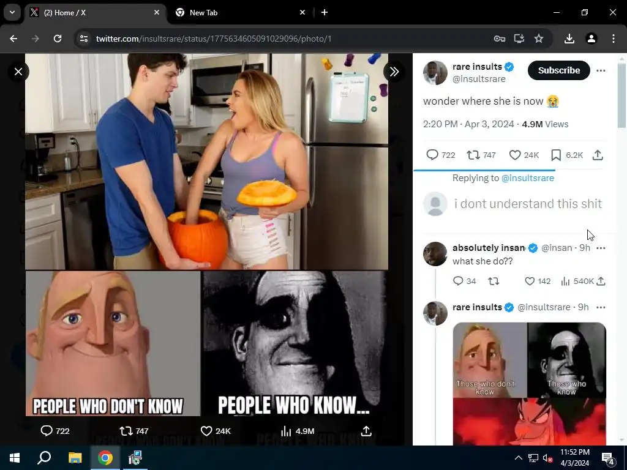Click the reply text input field

pyautogui.click(x=528, y=204)
